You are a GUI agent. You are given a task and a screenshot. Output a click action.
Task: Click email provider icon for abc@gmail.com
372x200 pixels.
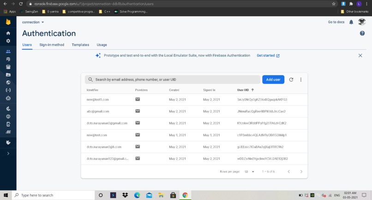pyautogui.click(x=138, y=111)
